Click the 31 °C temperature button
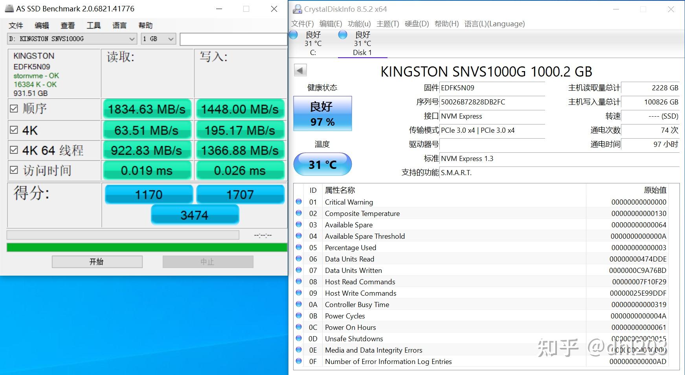685x375 pixels. click(x=323, y=164)
